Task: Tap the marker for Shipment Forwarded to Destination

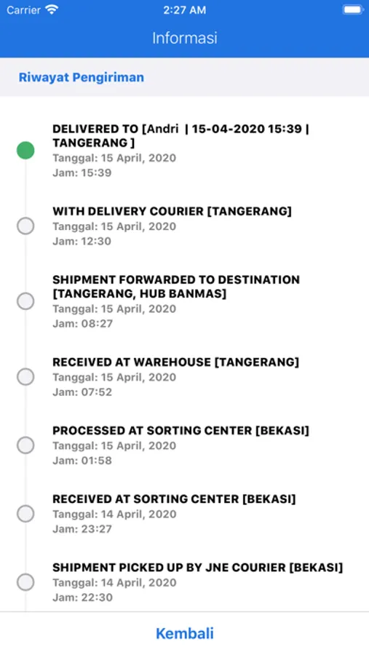Action: click(25, 301)
